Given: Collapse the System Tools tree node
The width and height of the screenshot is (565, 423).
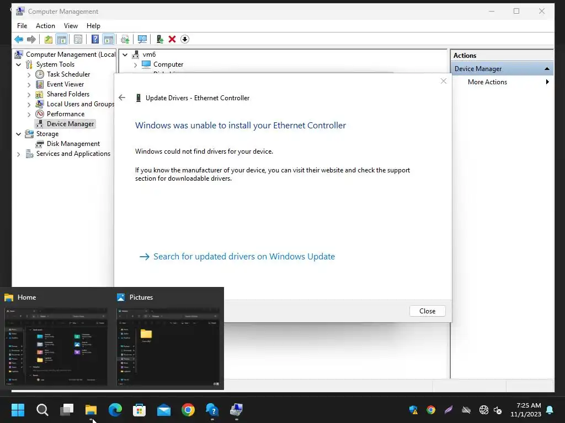Looking at the screenshot, I should tap(19, 65).
